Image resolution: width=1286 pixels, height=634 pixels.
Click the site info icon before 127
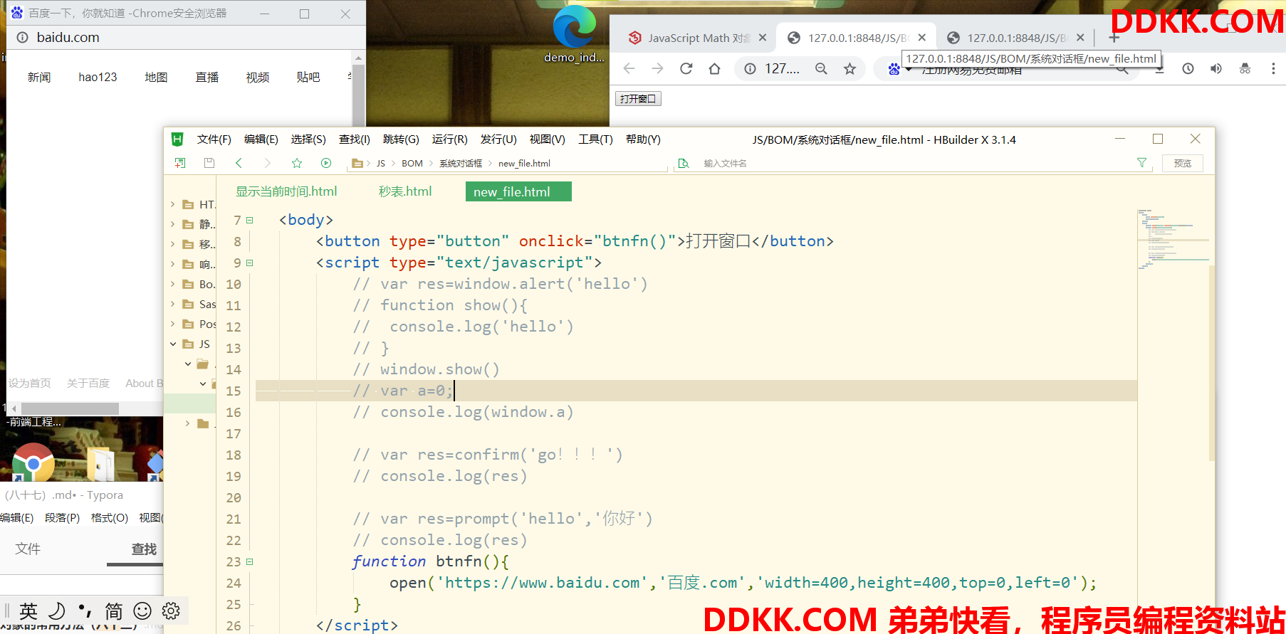[x=750, y=68]
